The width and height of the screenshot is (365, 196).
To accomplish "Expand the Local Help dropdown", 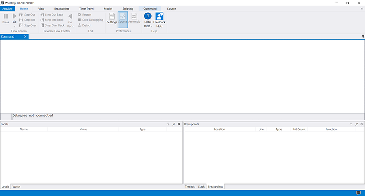I will point(152,26).
